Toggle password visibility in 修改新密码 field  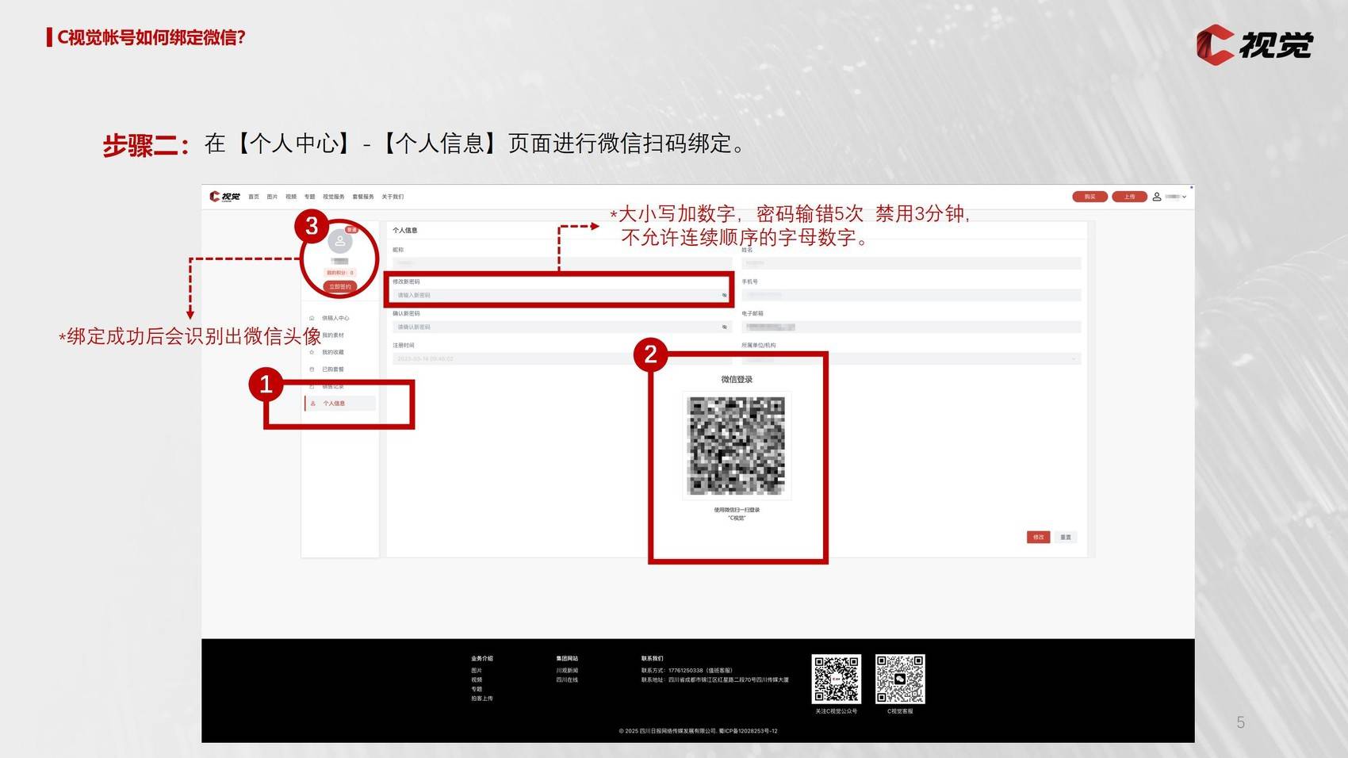[x=724, y=295]
